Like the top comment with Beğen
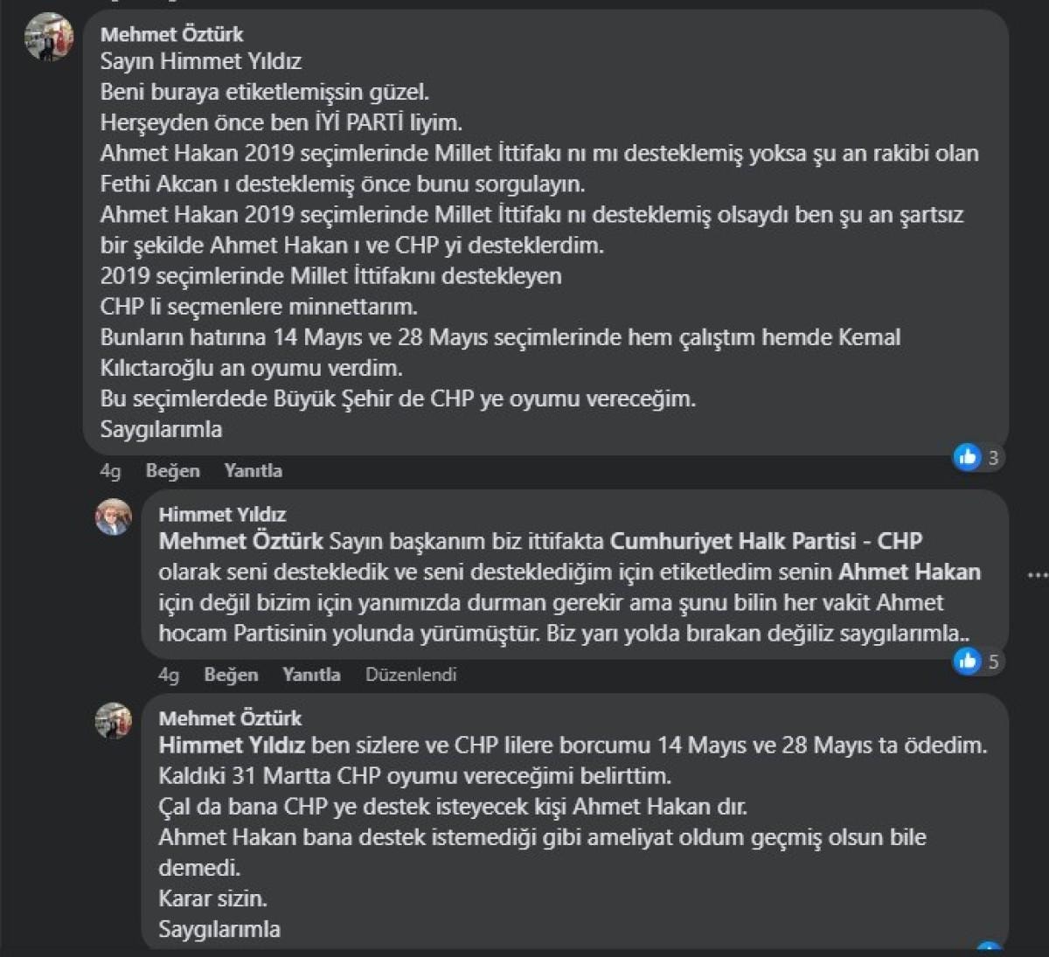 (x=172, y=471)
